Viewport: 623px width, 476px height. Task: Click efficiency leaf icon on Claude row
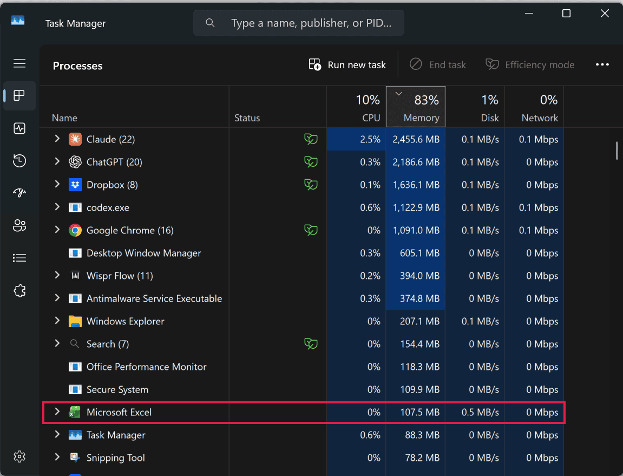tap(311, 139)
